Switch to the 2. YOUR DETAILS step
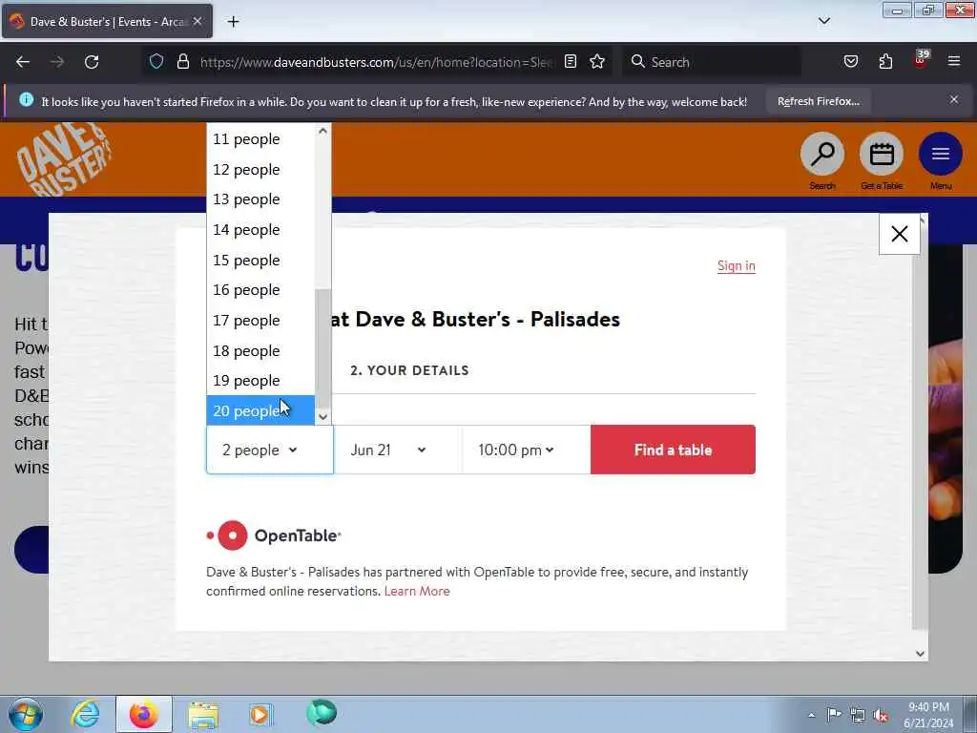The width and height of the screenshot is (977, 733). [409, 371]
